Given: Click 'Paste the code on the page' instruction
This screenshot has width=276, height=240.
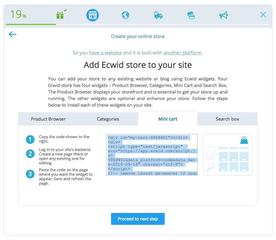Looking at the screenshot, I should (x=66, y=177).
